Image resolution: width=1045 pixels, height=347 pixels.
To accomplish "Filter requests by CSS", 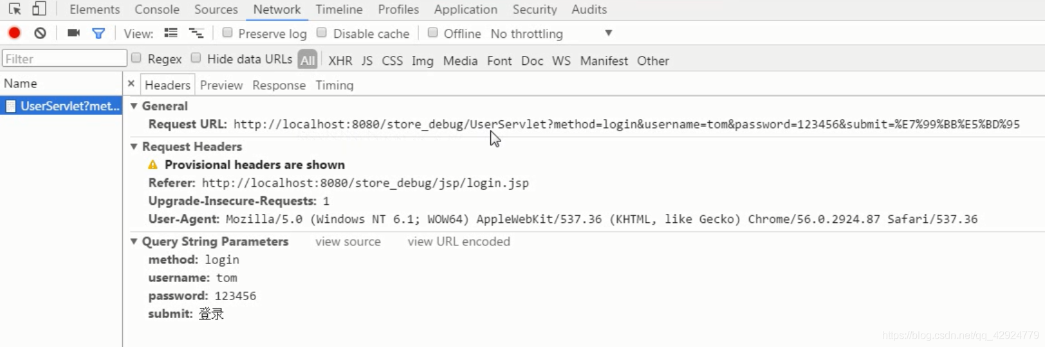I will pyautogui.click(x=392, y=60).
